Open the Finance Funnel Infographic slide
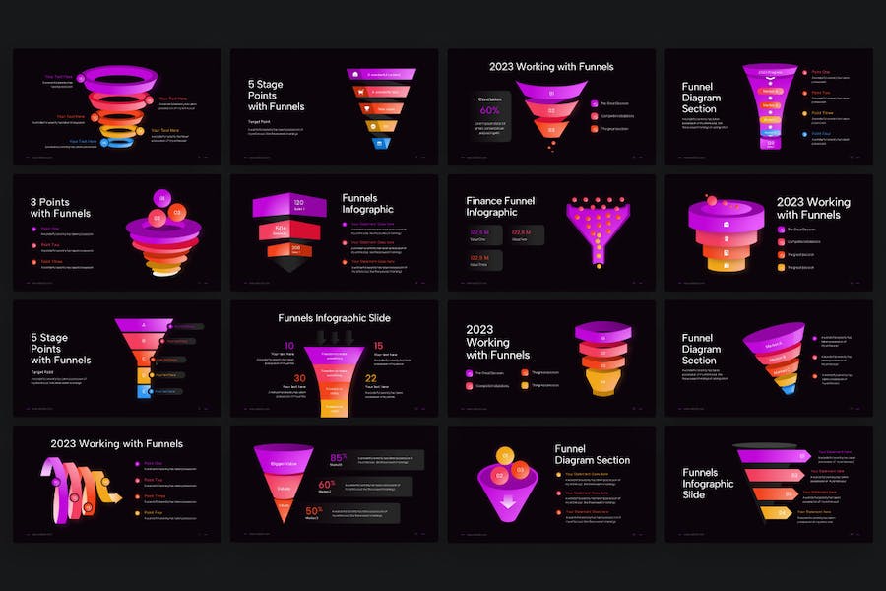This screenshot has height=591, width=886. point(551,232)
